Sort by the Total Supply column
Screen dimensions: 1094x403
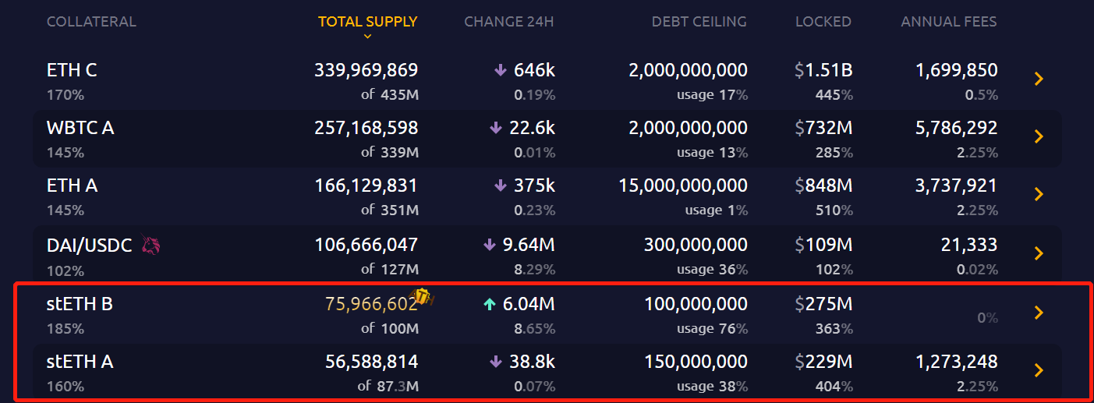point(368,22)
